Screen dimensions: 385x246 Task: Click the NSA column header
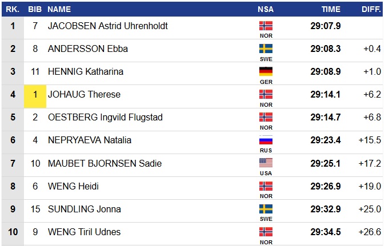(266, 9)
